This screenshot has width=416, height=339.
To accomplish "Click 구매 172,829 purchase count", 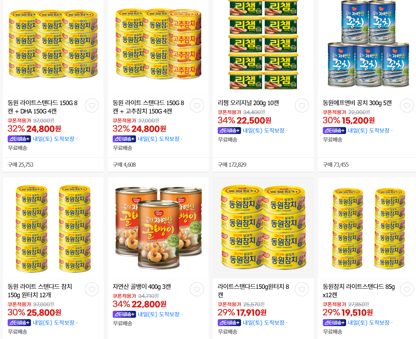I will pyautogui.click(x=232, y=165).
